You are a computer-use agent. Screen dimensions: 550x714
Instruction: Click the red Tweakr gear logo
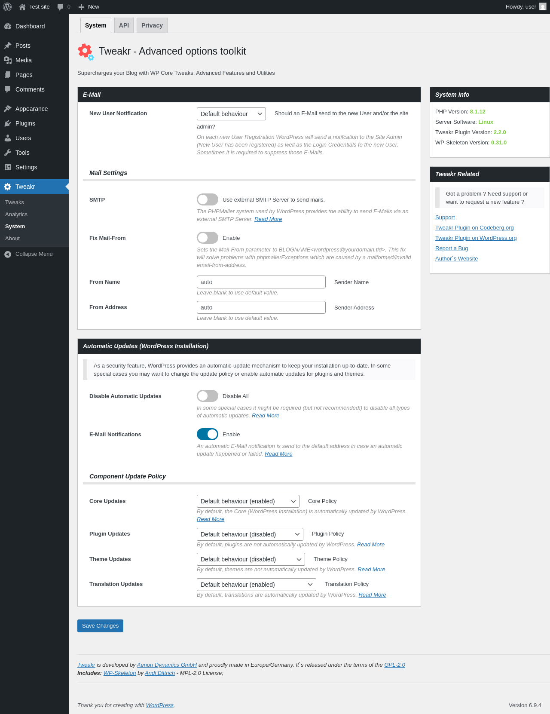point(86,52)
